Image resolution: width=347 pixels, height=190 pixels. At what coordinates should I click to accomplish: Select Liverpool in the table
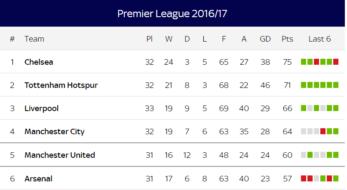(41, 109)
